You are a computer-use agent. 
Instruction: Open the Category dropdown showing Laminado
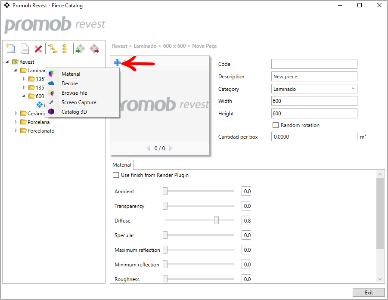[314, 89]
